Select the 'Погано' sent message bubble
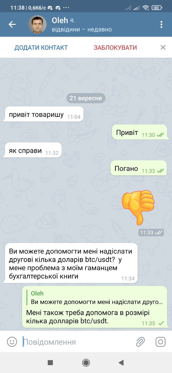Image resolution: width=172 pixels, height=373 pixels. (139, 168)
